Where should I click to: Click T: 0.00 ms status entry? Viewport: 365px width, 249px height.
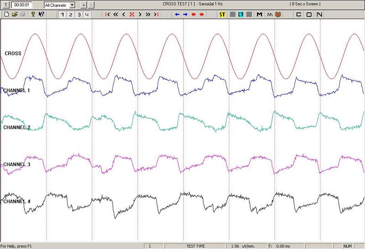pos(279,246)
